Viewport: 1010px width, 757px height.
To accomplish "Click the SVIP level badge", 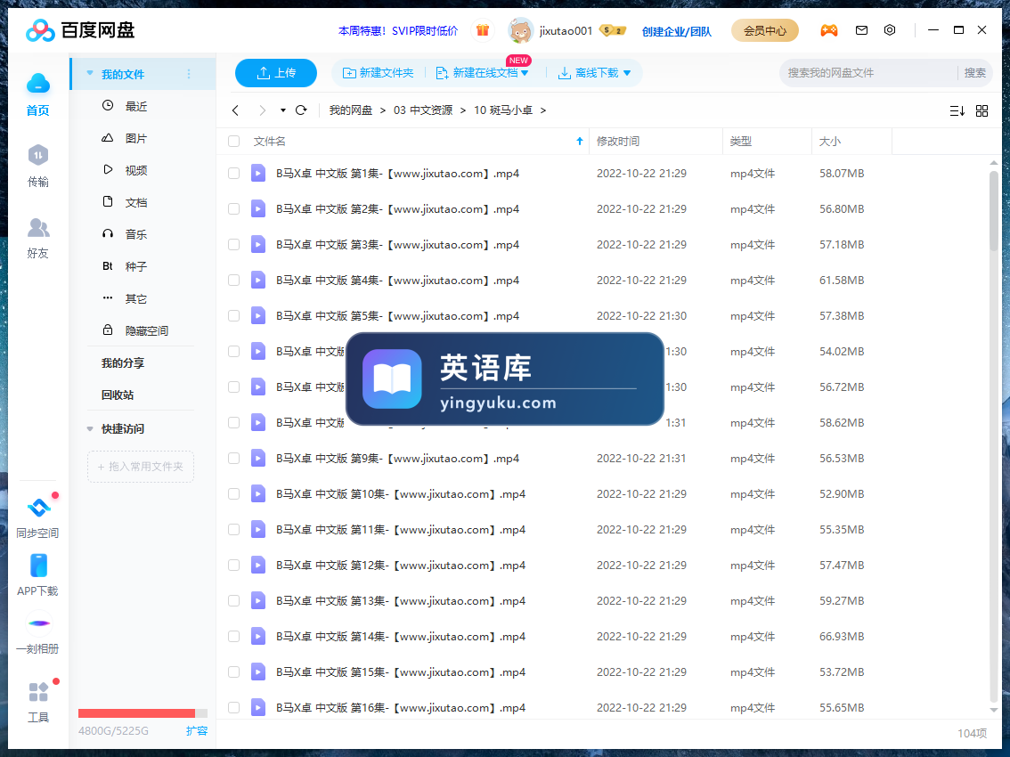I will point(612,30).
